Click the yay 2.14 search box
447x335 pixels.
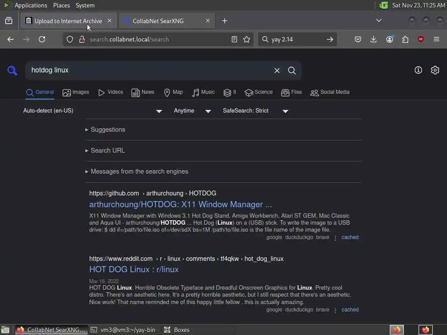click(x=296, y=39)
